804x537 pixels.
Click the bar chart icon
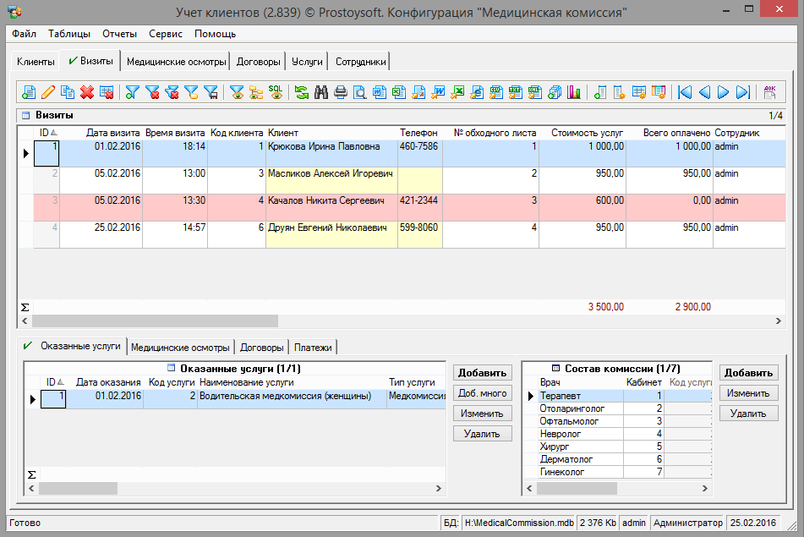(x=575, y=92)
